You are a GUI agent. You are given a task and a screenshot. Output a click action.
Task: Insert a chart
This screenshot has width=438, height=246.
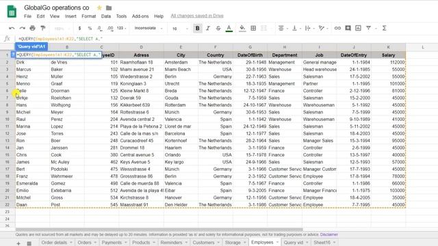point(358,28)
